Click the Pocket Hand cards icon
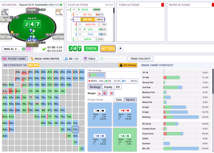Screen dimensions: 214x153 tap(5, 59)
